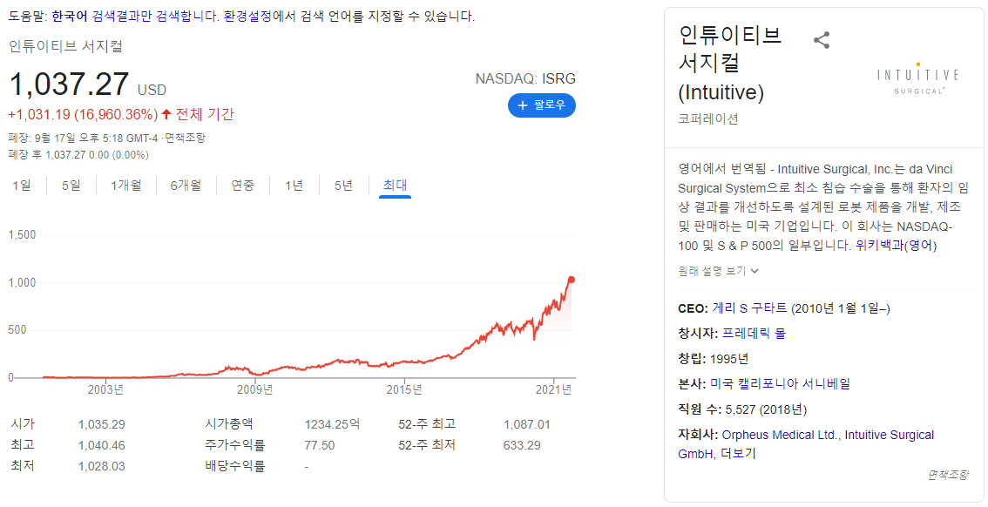
Task: Click the 최저 value 1,028.03
Action: [x=101, y=467]
